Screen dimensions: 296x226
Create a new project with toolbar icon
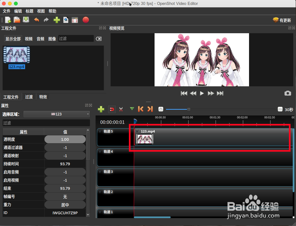coord(8,20)
